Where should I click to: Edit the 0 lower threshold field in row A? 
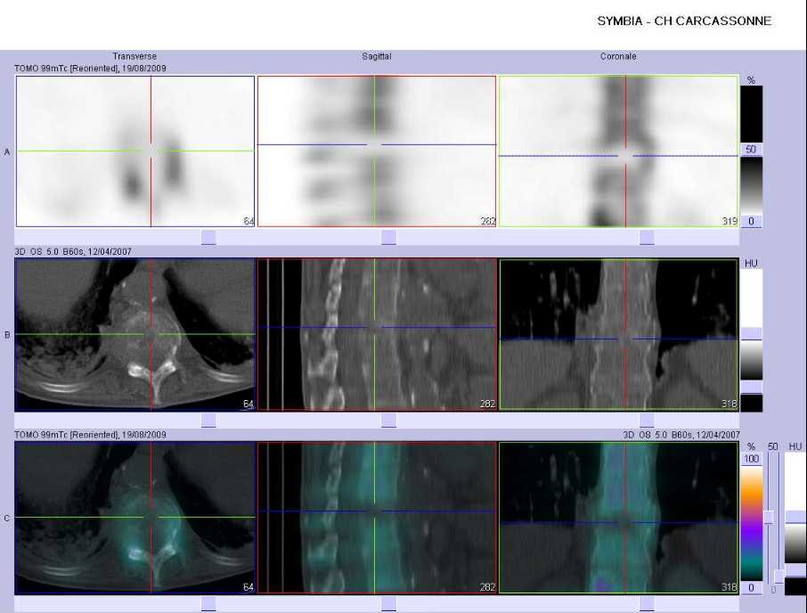pyautogui.click(x=752, y=221)
